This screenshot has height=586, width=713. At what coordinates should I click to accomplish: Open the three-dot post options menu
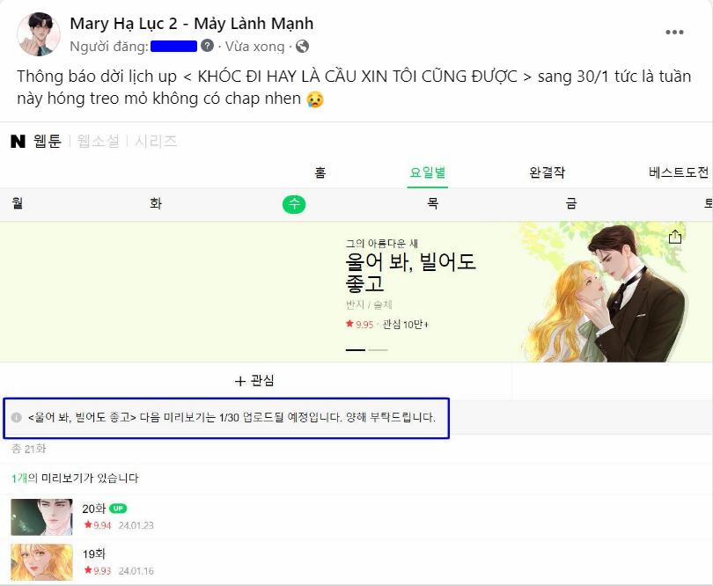[x=674, y=33]
